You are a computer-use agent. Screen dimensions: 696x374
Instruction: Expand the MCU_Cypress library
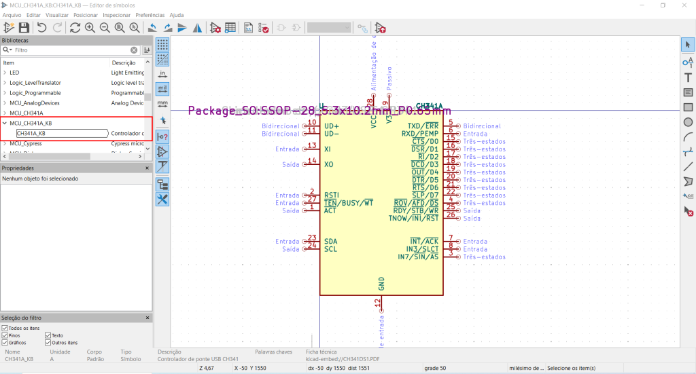point(5,144)
